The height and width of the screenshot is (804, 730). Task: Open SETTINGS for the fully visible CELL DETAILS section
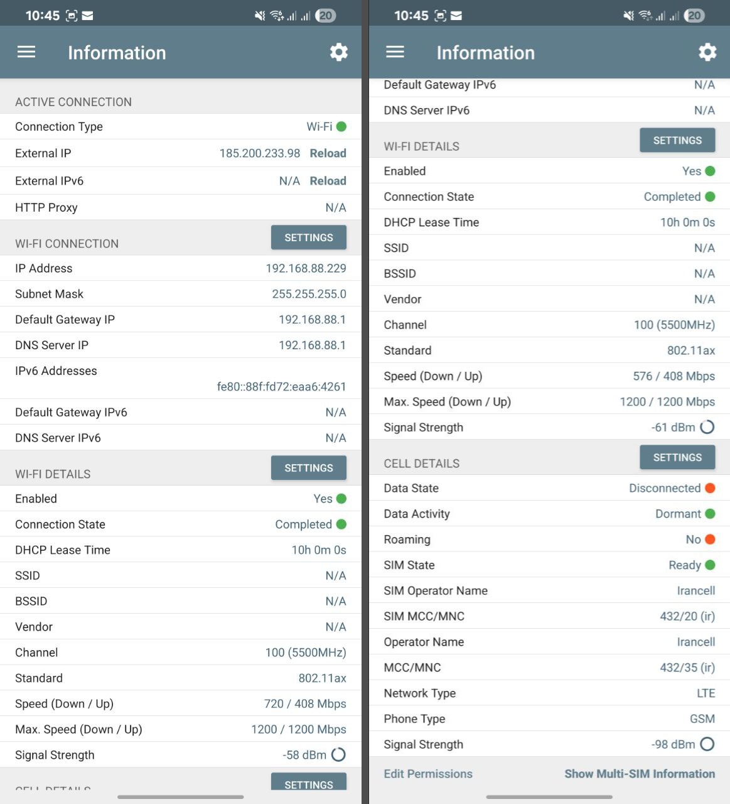[677, 457]
